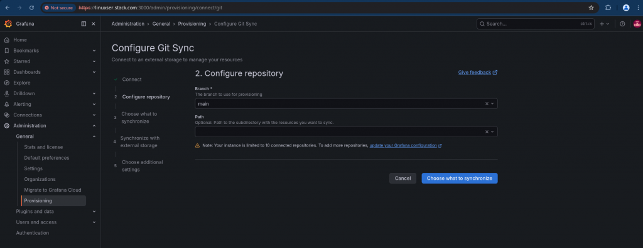Open Default preferences page
Screen dimensions: 643x248
pos(46,158)
